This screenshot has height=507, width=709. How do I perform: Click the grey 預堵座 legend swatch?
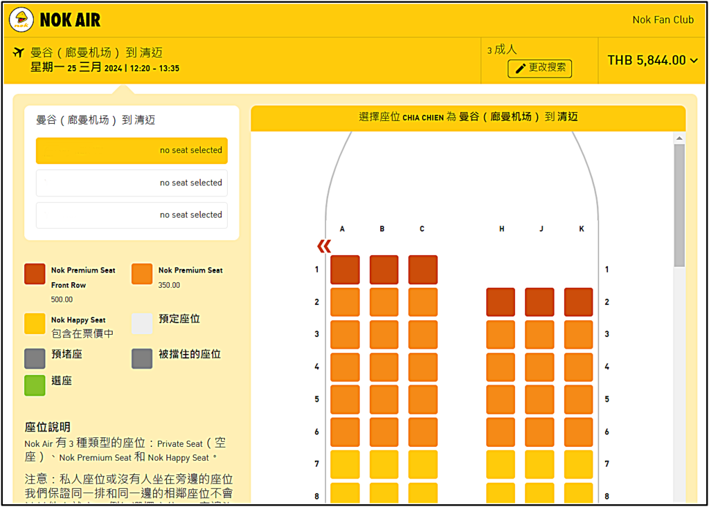[x=35, y=359]
